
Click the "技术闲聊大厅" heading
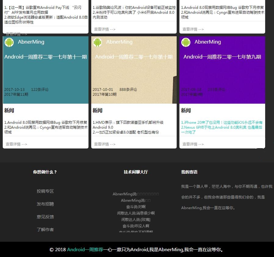click(136, 172)
